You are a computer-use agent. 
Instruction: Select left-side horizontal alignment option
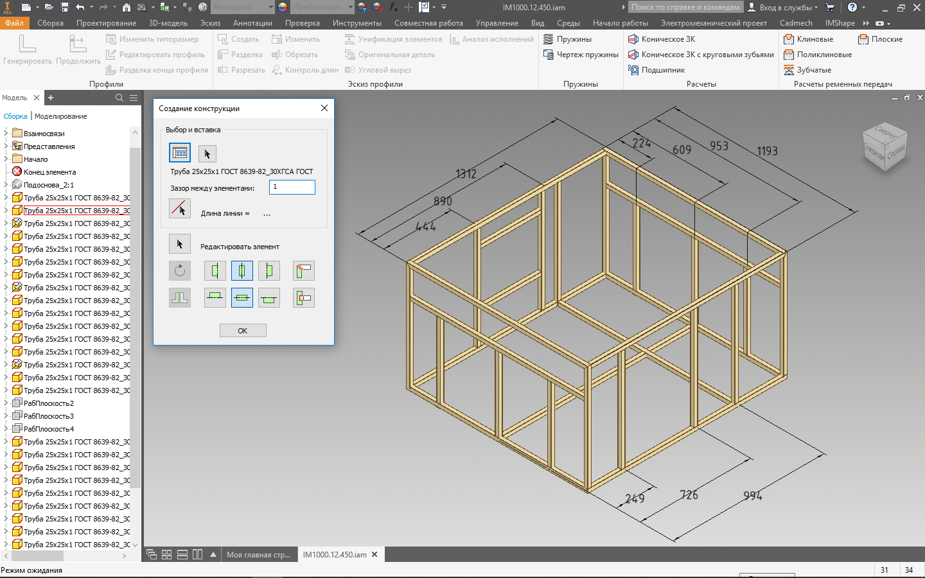click(x=215, y=270)
